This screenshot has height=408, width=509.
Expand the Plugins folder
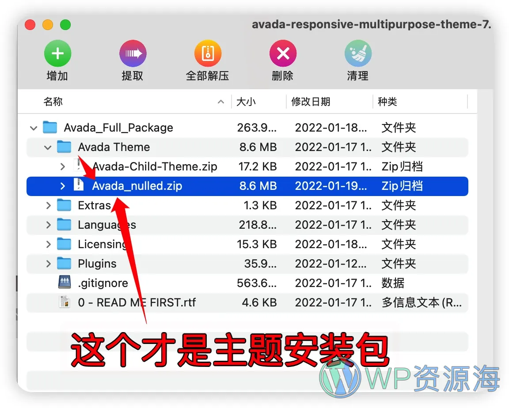(x=48, y=264)
